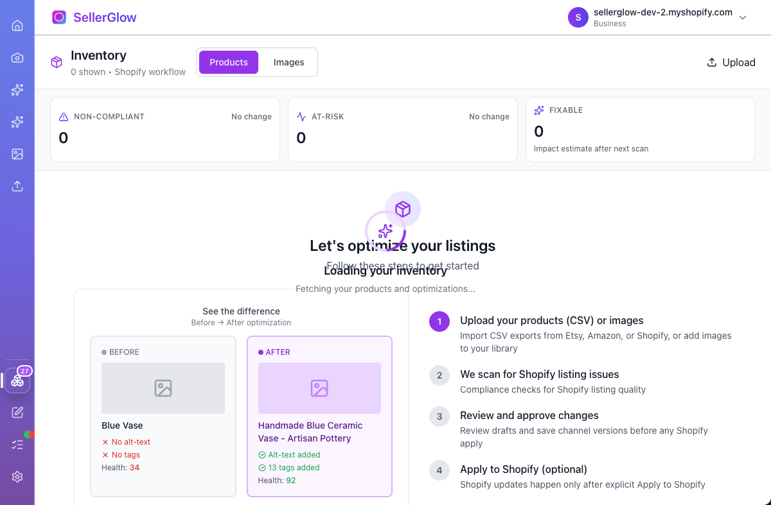Image resolution: width=771 pixels, height=505 pixels.
Task: Open the image library sidebar icon
Action: click(17, 154)
